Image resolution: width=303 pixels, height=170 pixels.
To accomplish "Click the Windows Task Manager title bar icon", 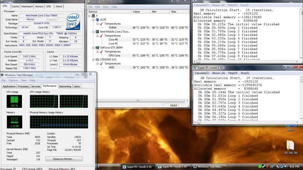I will pos(2,75).
